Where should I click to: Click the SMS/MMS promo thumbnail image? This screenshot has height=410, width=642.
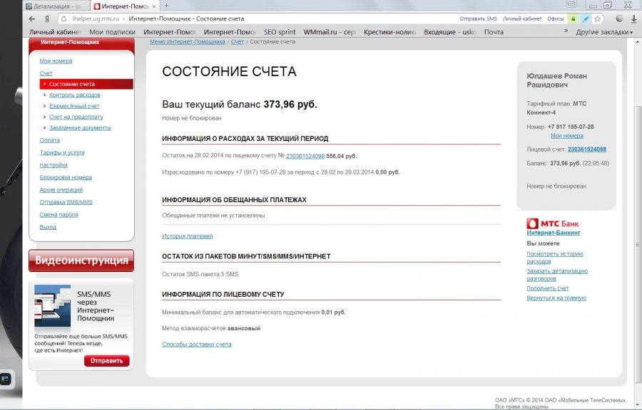52,306
